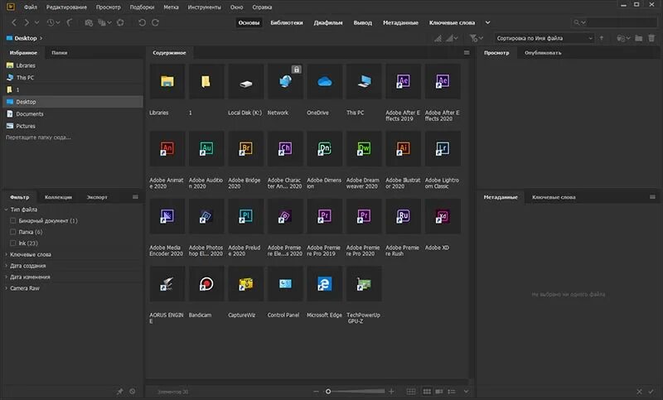Viewport: 663px width, 400px height.
Task: Click the minus smaller thumbnails button
Action: 316,392
